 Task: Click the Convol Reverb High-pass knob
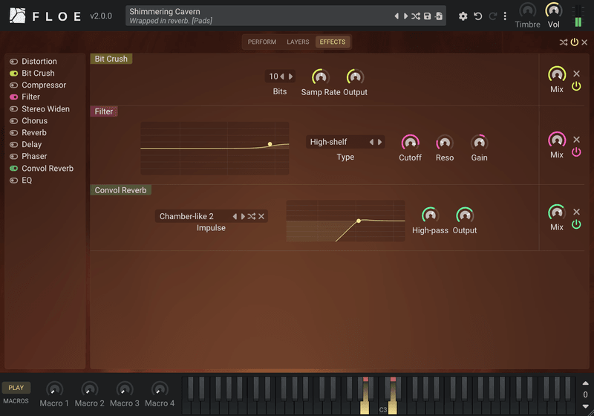point(430,215)
